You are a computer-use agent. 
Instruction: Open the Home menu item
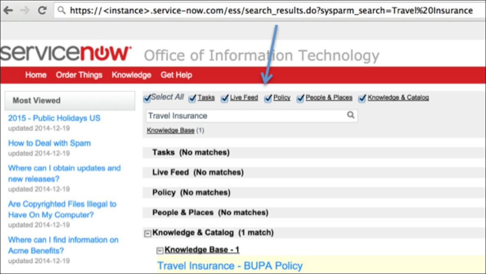36,75
